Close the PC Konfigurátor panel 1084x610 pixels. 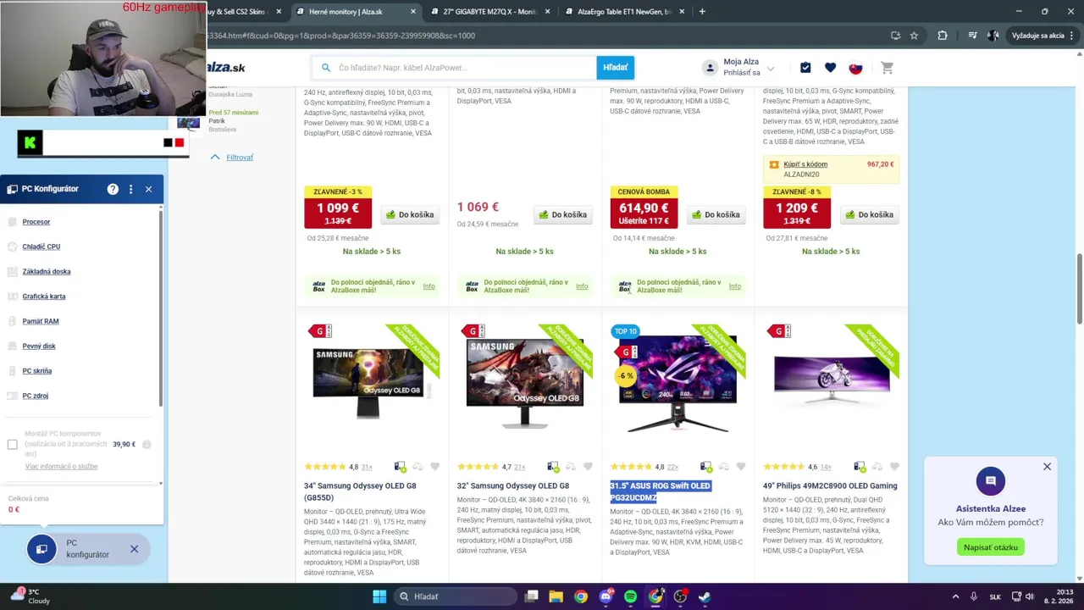(148, 189)
